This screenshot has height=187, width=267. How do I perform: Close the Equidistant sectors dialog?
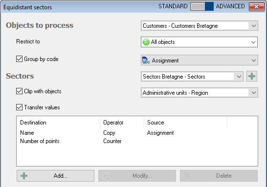coord(256,7)
